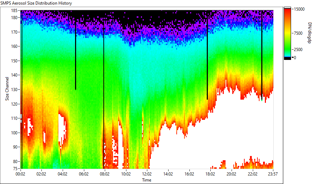The height and width of the screenshot is (184, 313).
Task: Click the 14:02 time tick label
Action: click(168, 174)
